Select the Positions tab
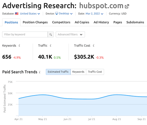Viewport: 147px width, 125px height. click(11, 22)
